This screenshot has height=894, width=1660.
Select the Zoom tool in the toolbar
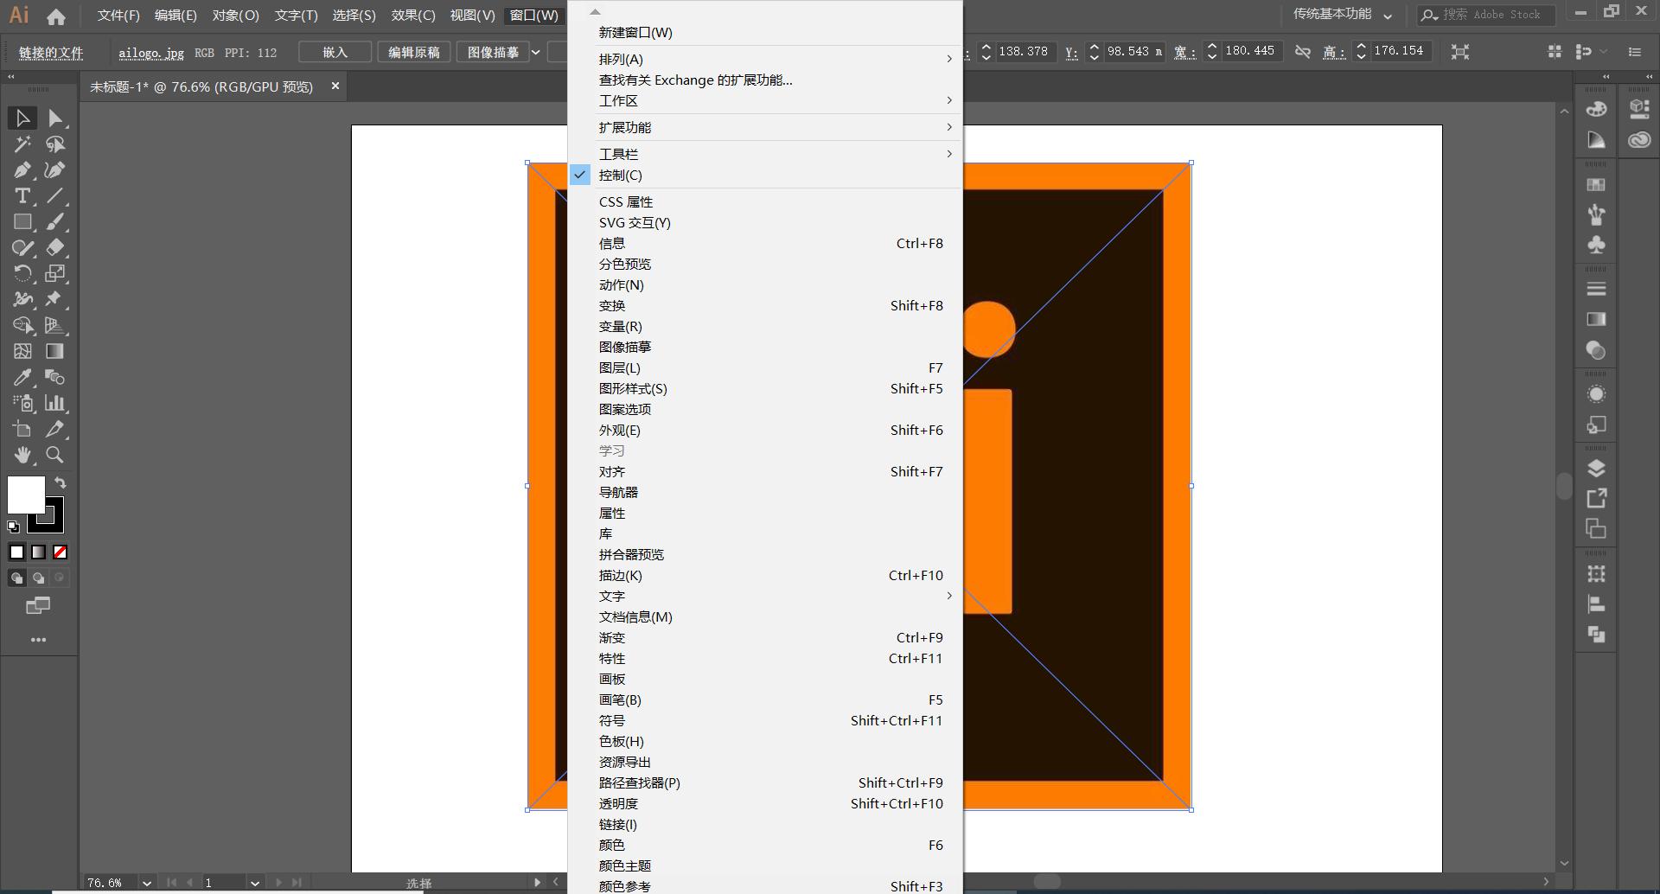(x=54, y=456)
